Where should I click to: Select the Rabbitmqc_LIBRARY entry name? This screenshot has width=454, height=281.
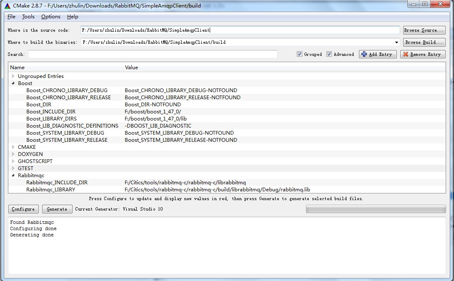(x=51, y=189)
